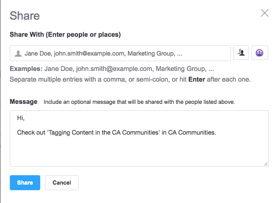The height and width of the screenshot is (203, 278).
Task: Click the Cancel button
Action: [x=62, y=182]
